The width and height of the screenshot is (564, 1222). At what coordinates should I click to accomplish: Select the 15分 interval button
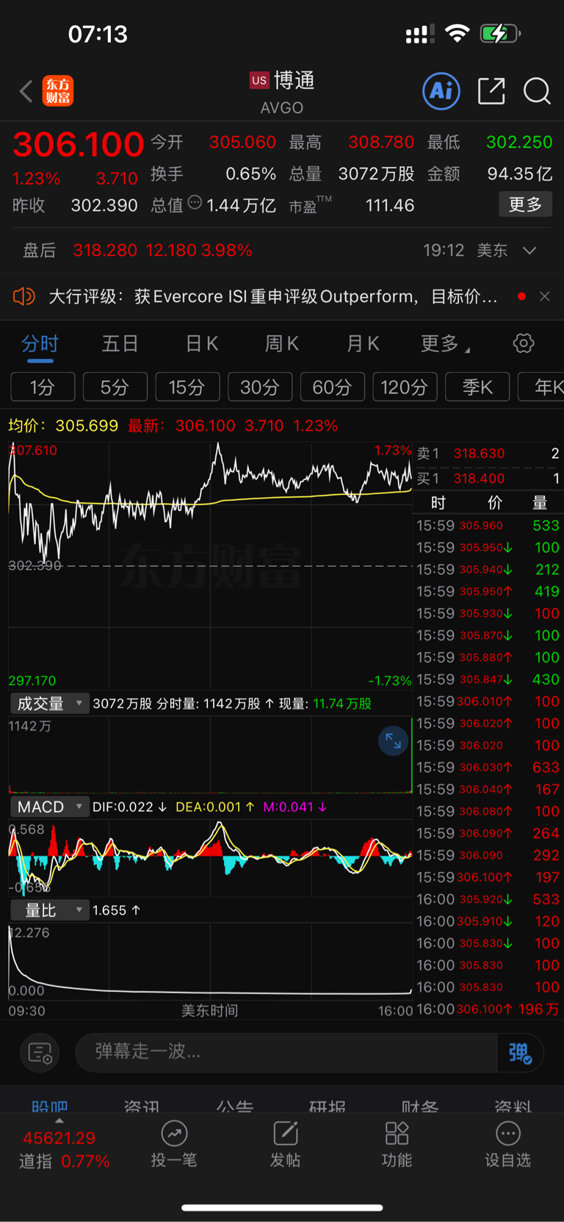point(187,387)
